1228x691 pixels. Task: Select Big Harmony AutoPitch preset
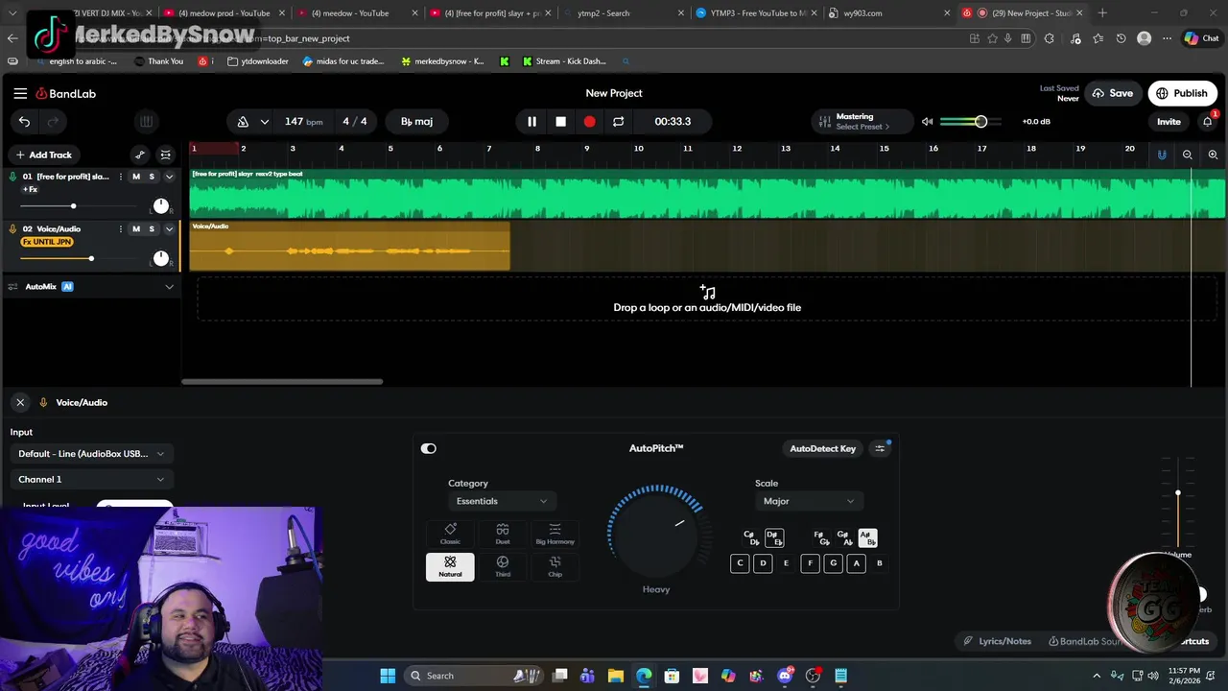pyautogui.click(x=555, y=534)
